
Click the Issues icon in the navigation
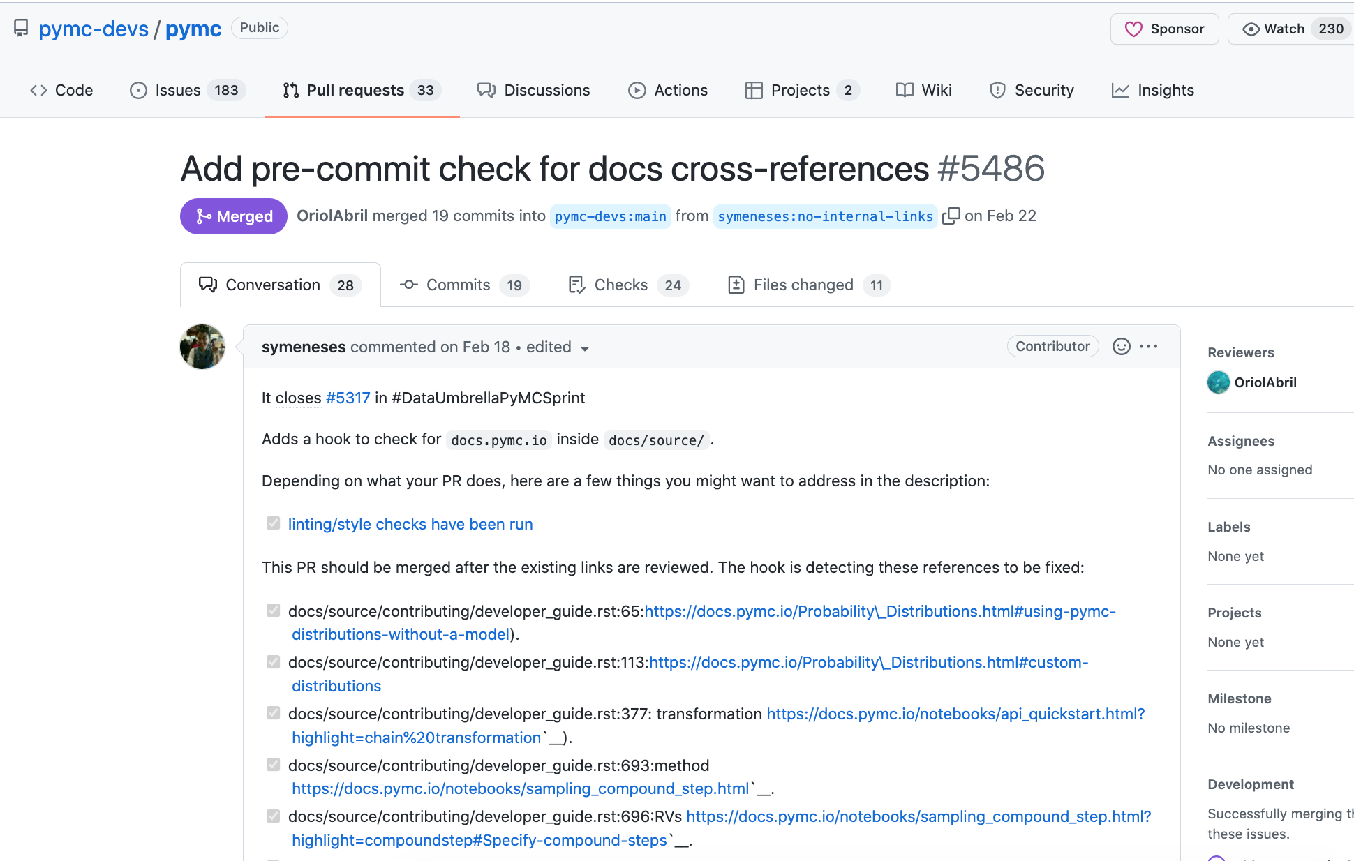pos(137,90)
